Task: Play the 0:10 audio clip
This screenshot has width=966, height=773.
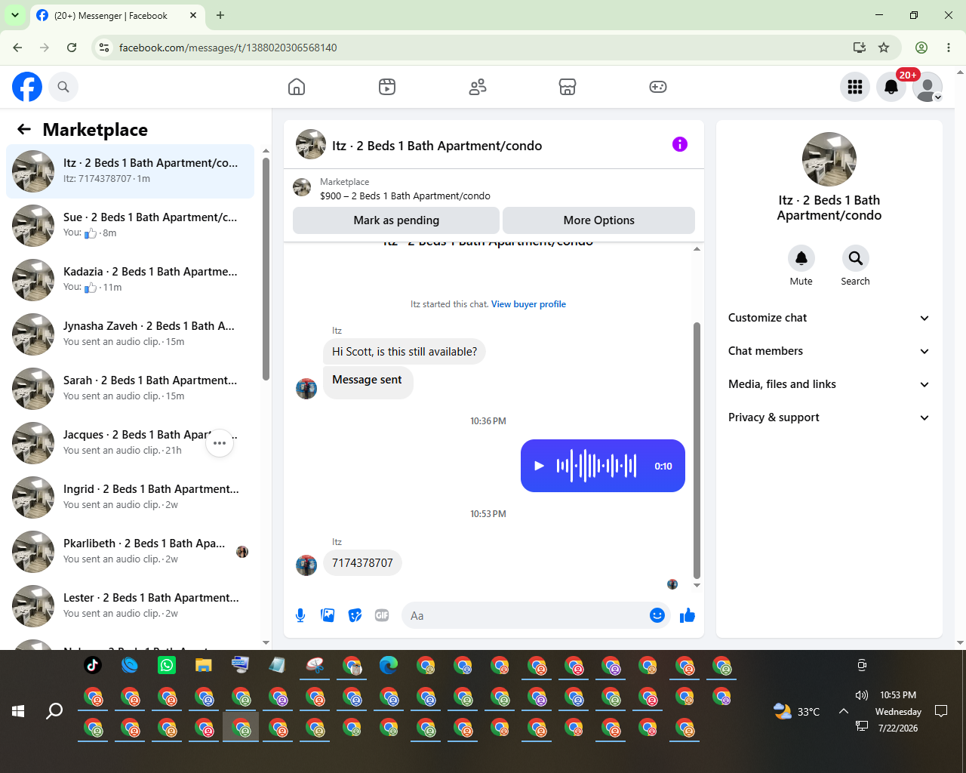Action: [x=539, y=466]
